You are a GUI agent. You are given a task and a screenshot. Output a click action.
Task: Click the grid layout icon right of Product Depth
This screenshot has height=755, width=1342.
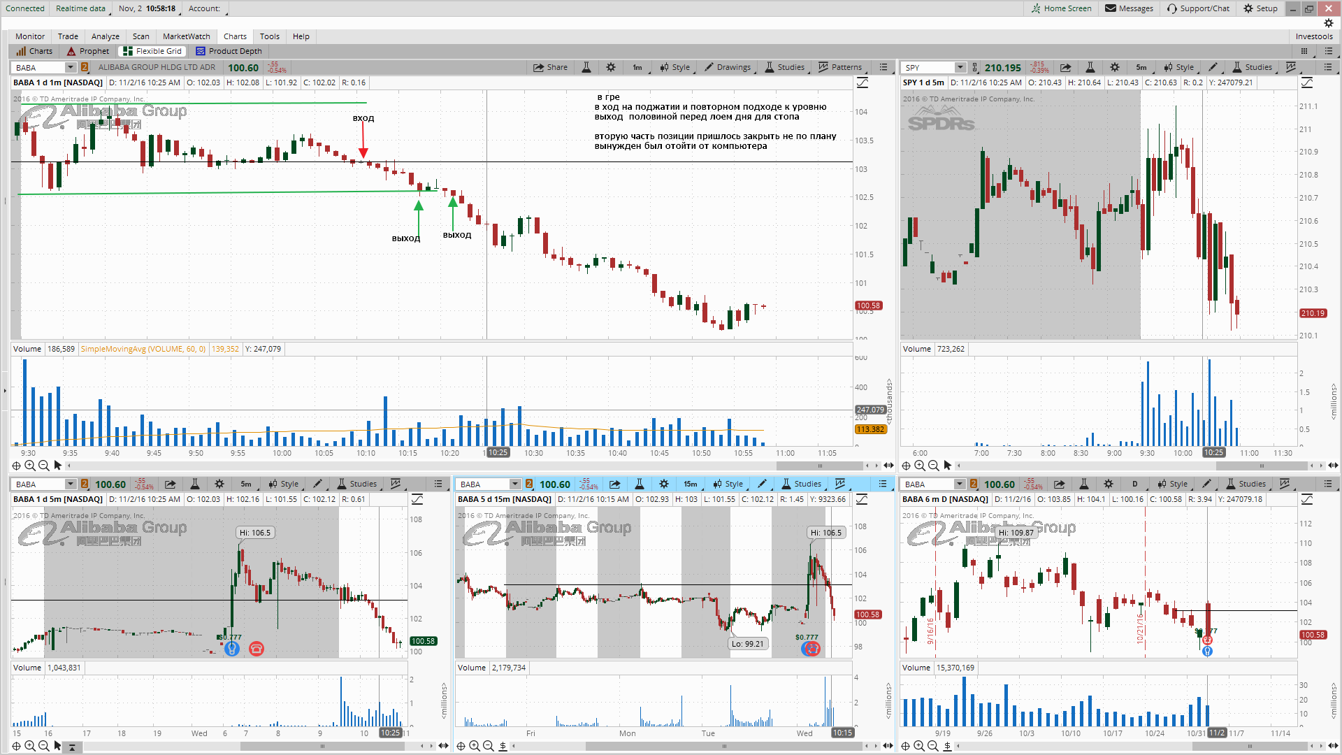point(1304,51)
